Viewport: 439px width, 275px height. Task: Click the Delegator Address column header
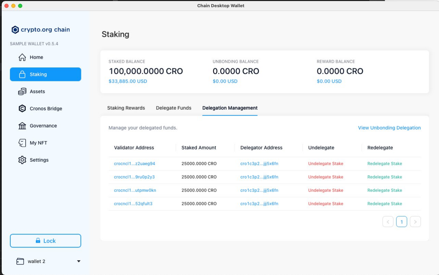261,148
